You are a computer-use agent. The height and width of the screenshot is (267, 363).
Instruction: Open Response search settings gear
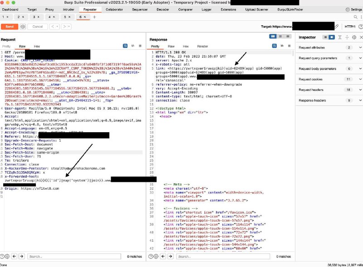pos(156,257)
